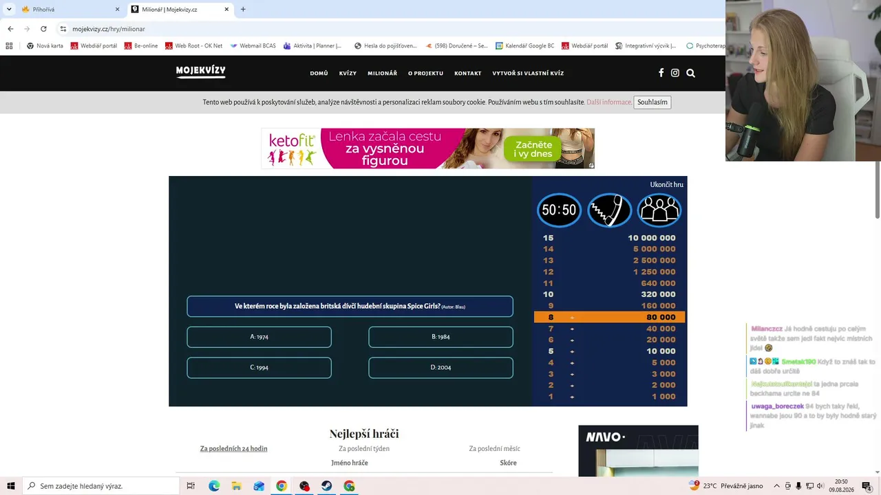Click the Začněte i vy dnes button
Viewport: 881px width, 495px height.
click(x=533, y=148)
